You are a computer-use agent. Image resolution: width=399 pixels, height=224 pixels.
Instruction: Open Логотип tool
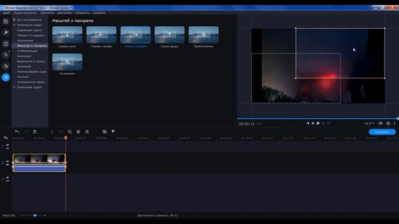[23, 77]
